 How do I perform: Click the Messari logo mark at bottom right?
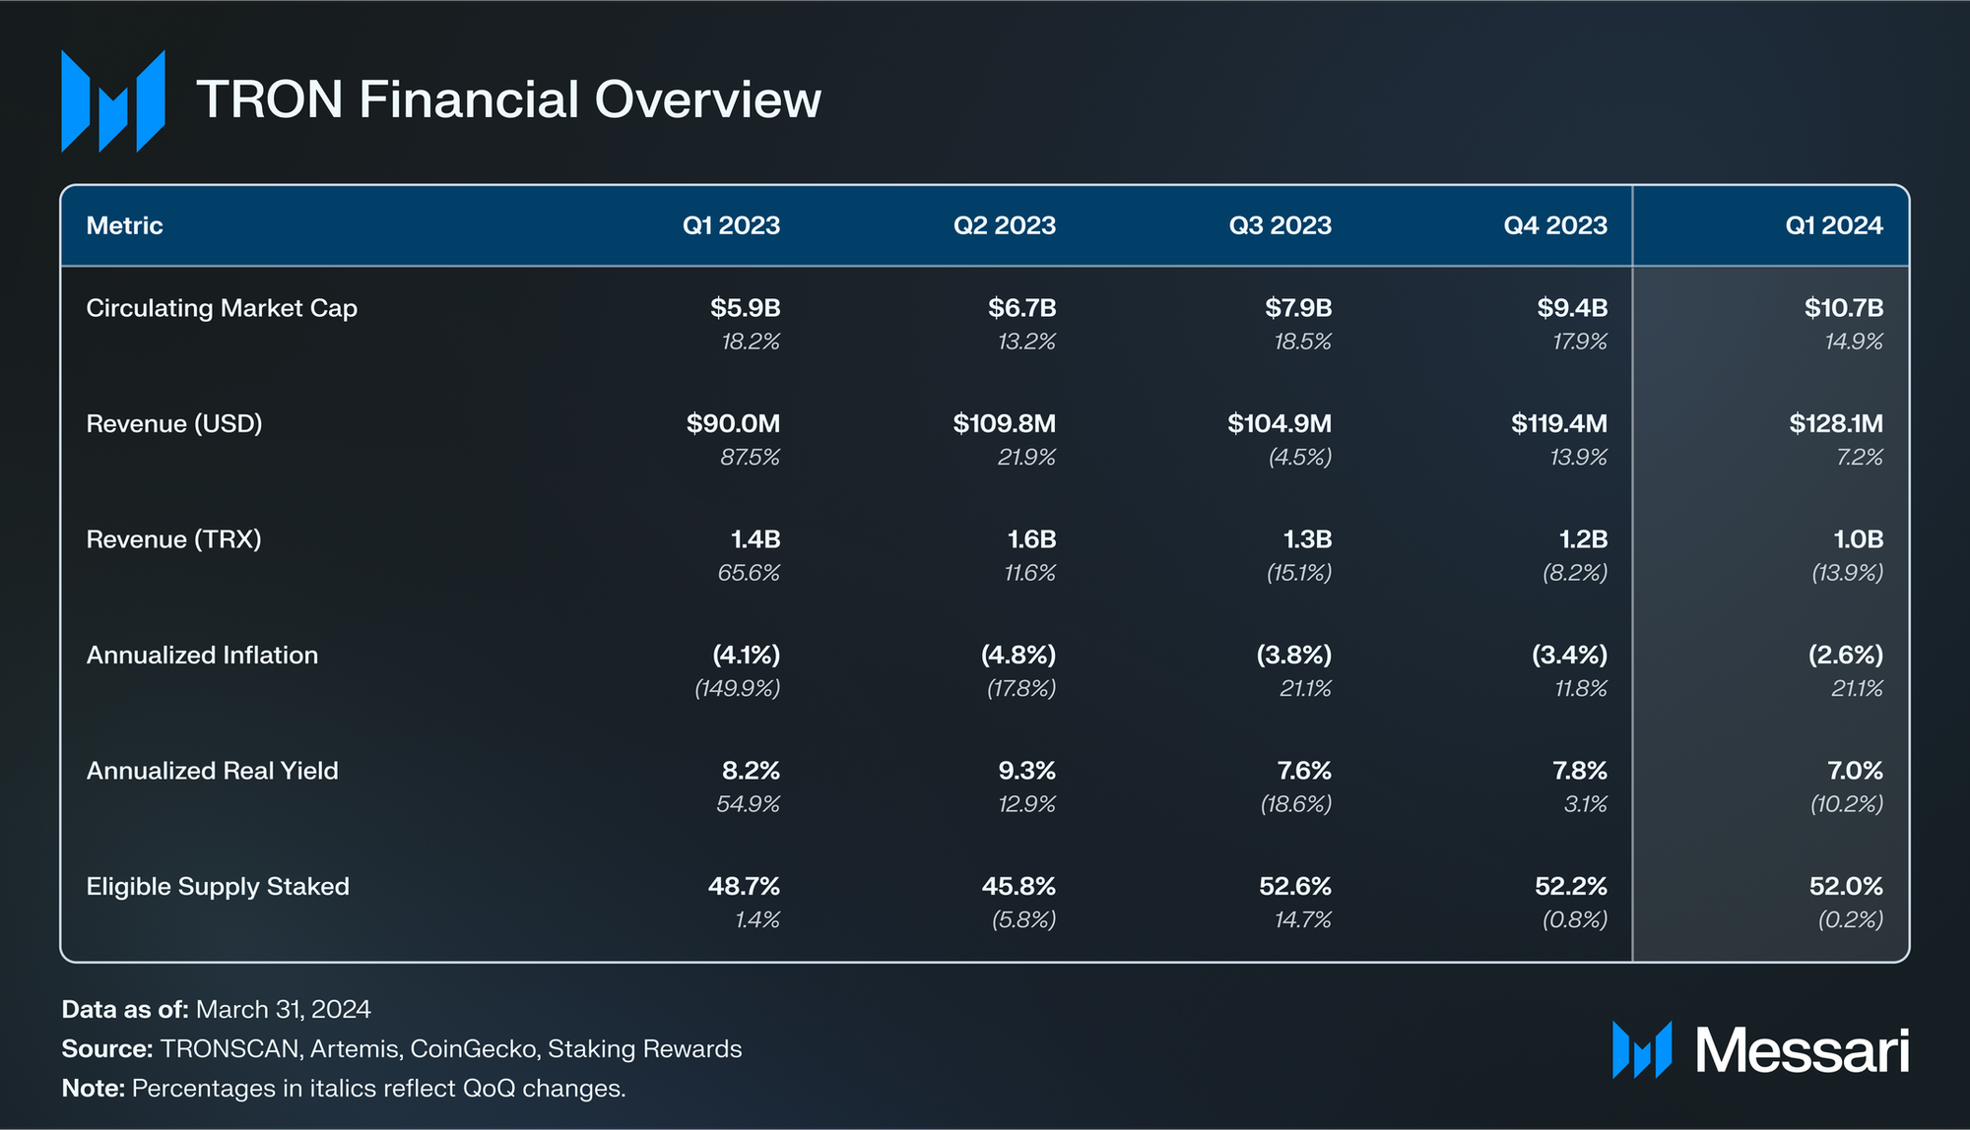[x=1641, y=1049]
